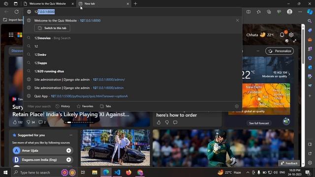
Task: Filter suggestions by History
Action: (x=63, y=106)
